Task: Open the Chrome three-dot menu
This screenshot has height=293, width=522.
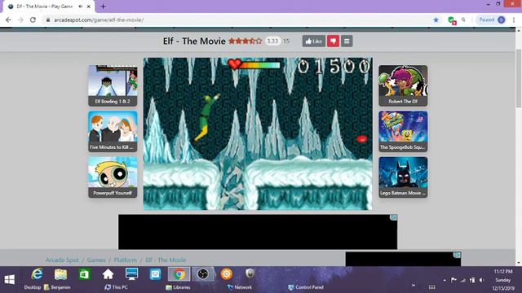Action: 514,20
